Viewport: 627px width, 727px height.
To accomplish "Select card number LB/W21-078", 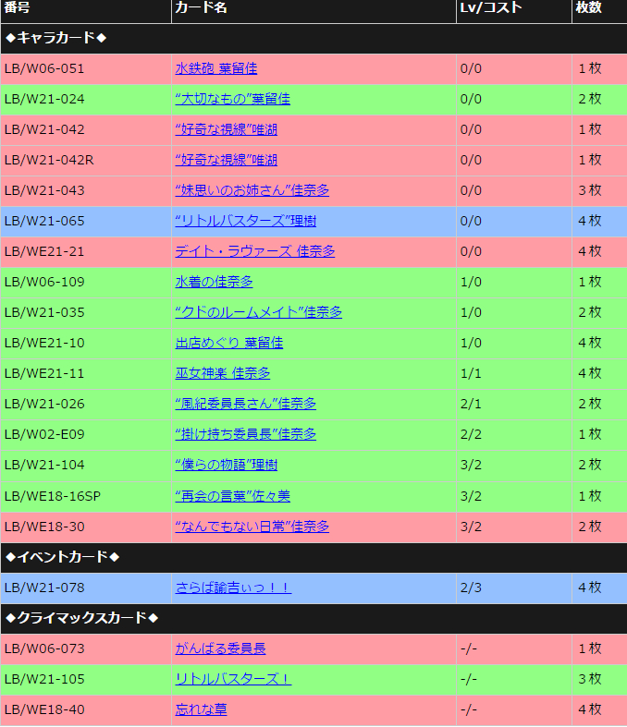I will 44,588.
